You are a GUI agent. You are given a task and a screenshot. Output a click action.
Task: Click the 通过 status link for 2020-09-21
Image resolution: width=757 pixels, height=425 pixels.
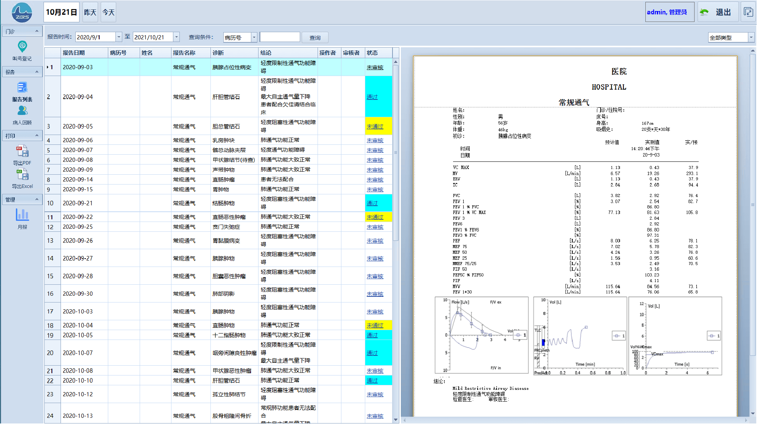[372, 203]
